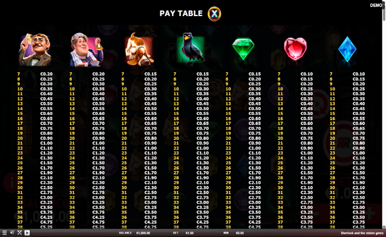Click count 19 in the raven column

click(x=176, y=133)
